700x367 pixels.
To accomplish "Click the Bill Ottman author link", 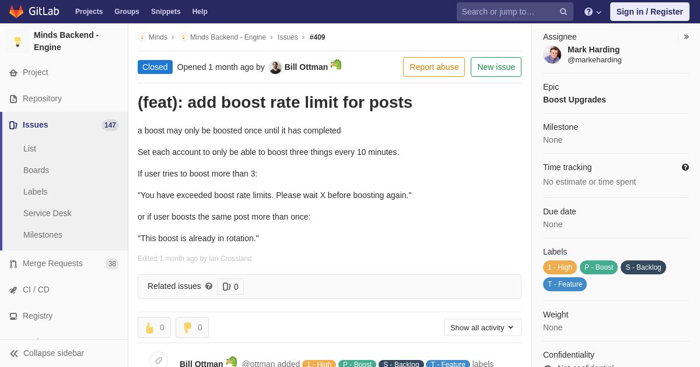I will point(306,67).
